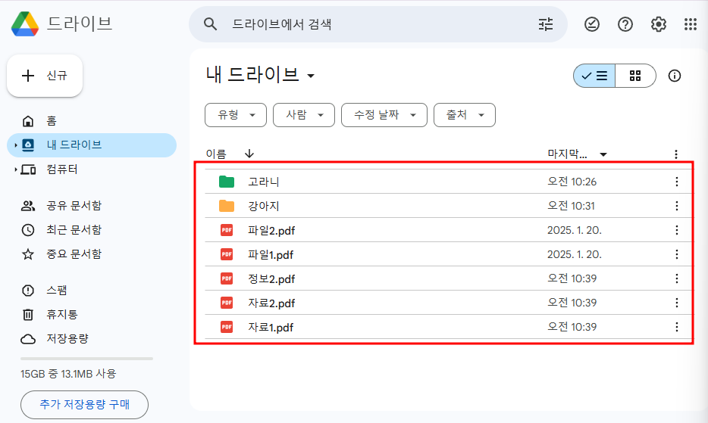The width and height of the screenshot is (708, 423).
Task: Select 내 드라이브 in the sidebar
Action: pyautogui.click(x=92, y=145)
